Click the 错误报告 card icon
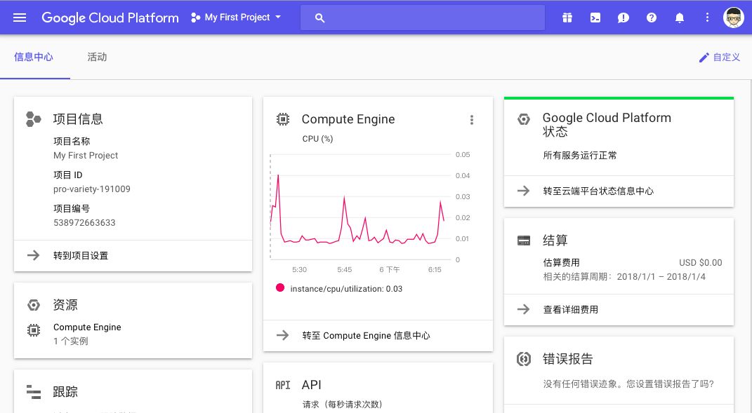Image resolution: width=752 pixels, height=413 pixels. (523, 359)
